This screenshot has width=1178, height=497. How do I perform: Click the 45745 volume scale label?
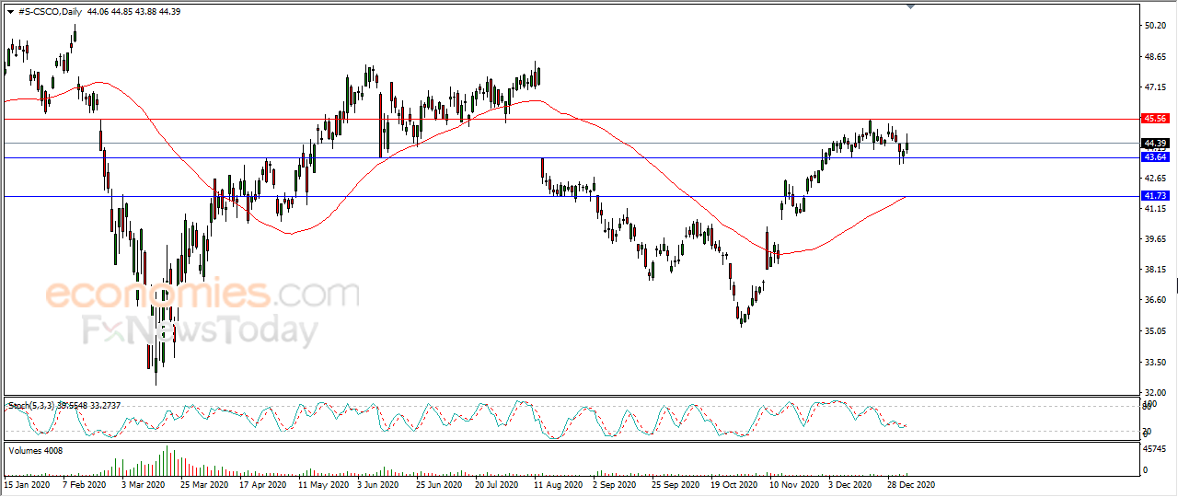coord(1156,449)
